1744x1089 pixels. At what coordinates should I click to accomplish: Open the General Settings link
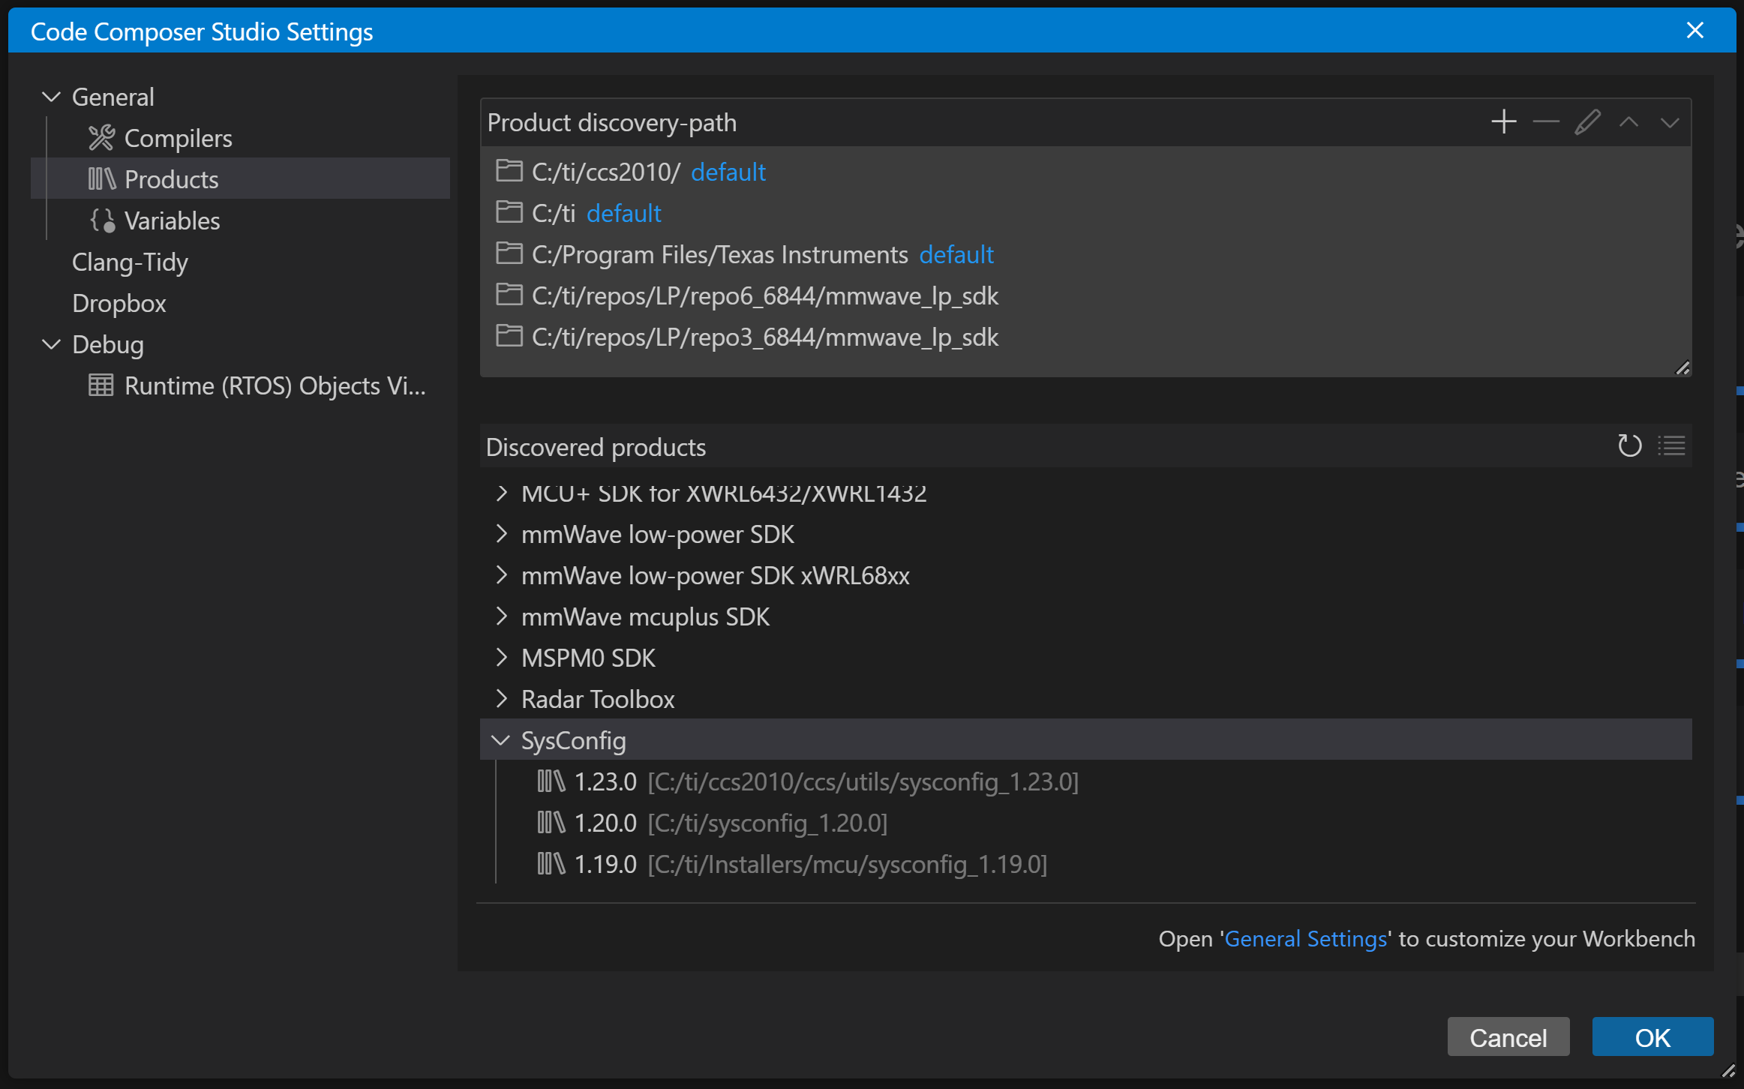1305,938
